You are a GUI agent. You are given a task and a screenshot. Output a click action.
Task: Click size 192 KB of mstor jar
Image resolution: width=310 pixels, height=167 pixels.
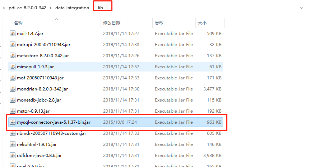pos(214,111)
